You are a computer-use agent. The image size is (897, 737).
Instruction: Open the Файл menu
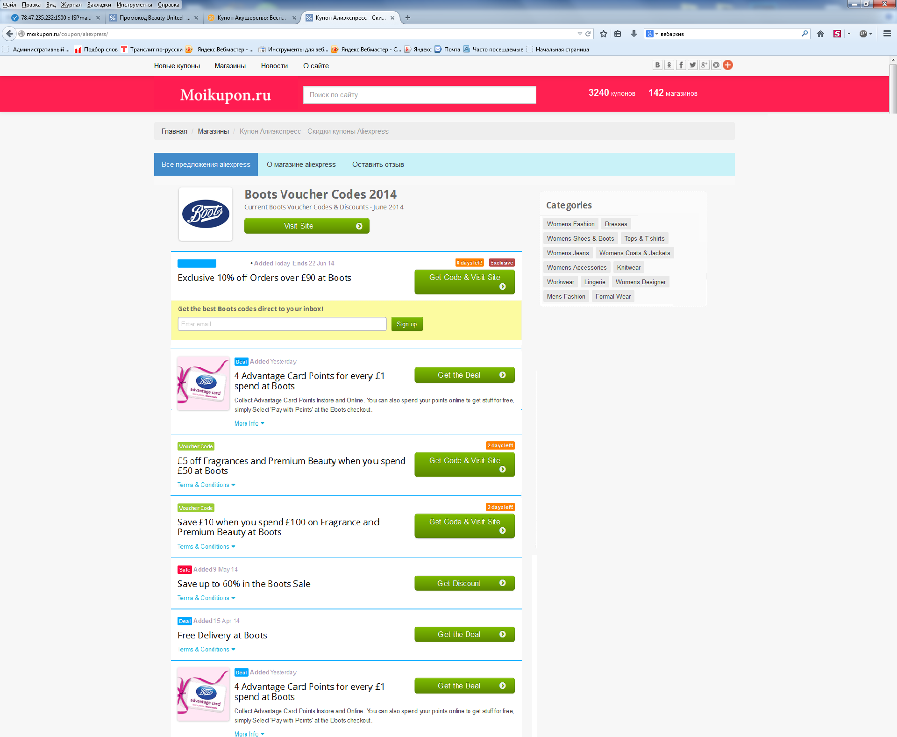9,4
